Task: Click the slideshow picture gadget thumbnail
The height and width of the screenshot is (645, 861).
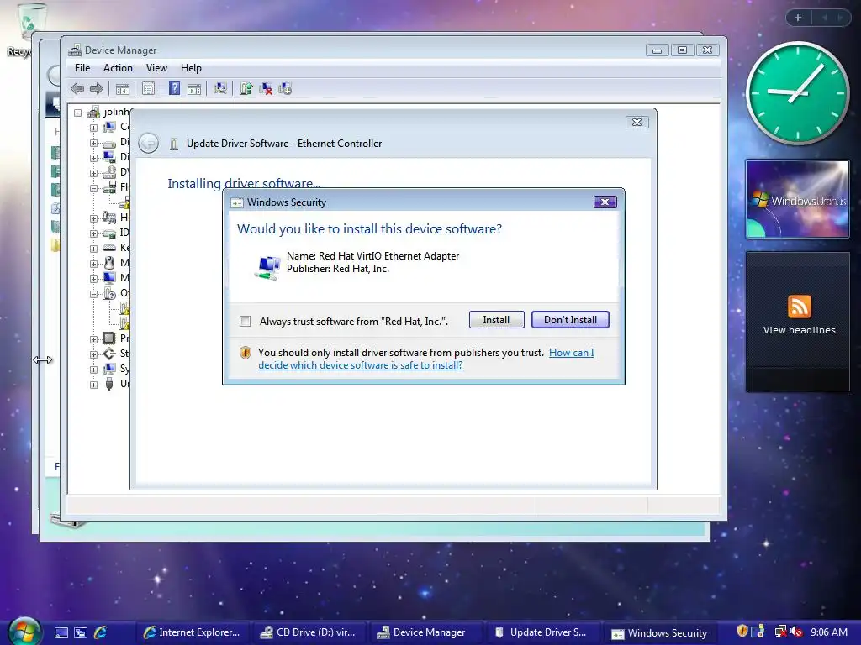Action: (x=798, y=199)
